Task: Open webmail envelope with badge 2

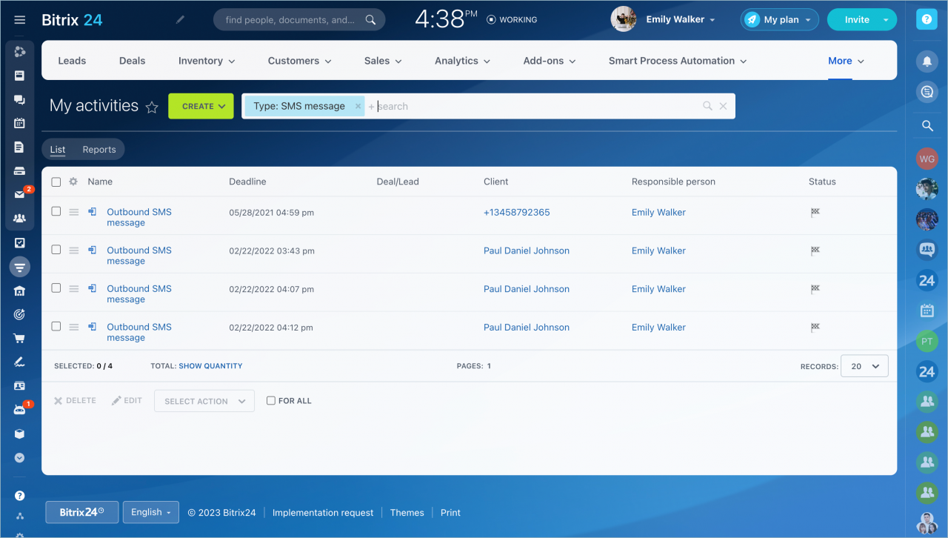Action: [x=20, y=194]
